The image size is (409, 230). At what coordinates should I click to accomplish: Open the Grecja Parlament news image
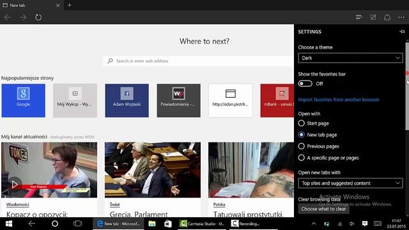(x=153, y=170)
